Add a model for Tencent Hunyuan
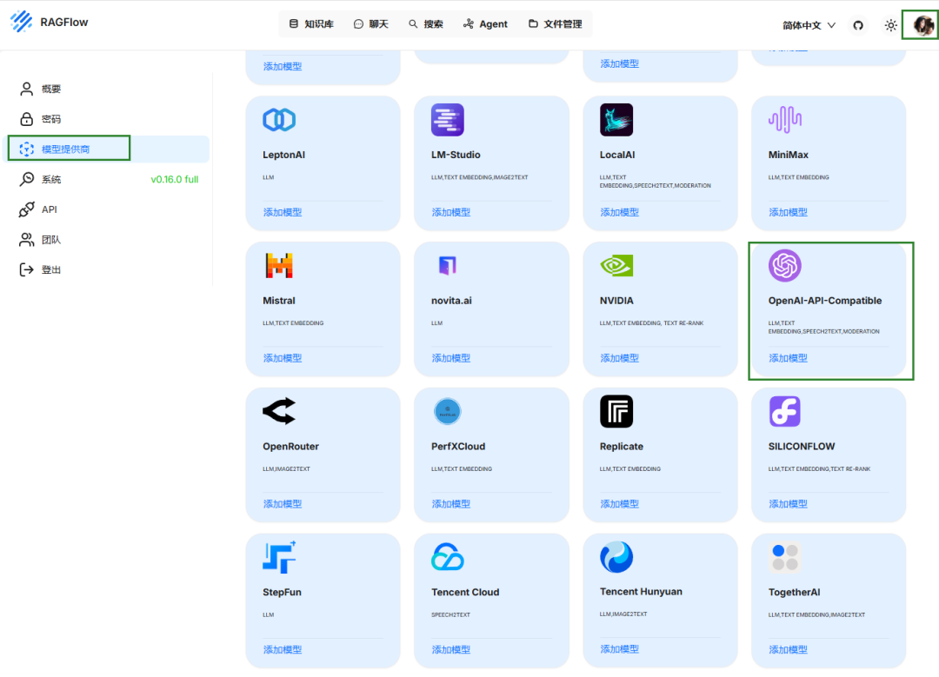 pos(620,649)
